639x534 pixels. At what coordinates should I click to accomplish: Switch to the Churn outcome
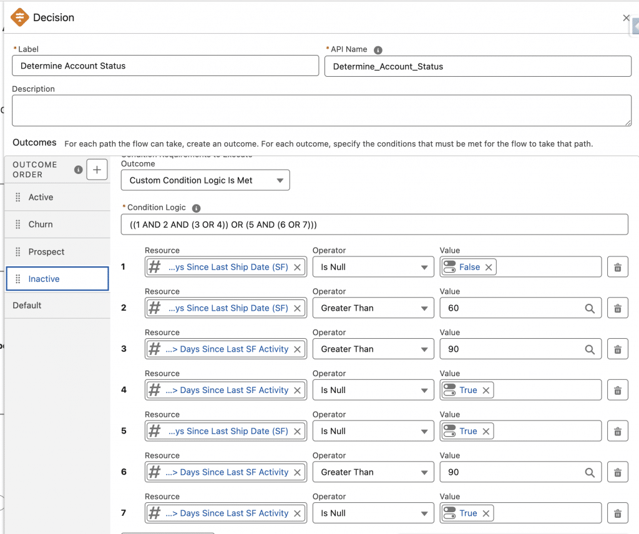[x=41, y=225]
